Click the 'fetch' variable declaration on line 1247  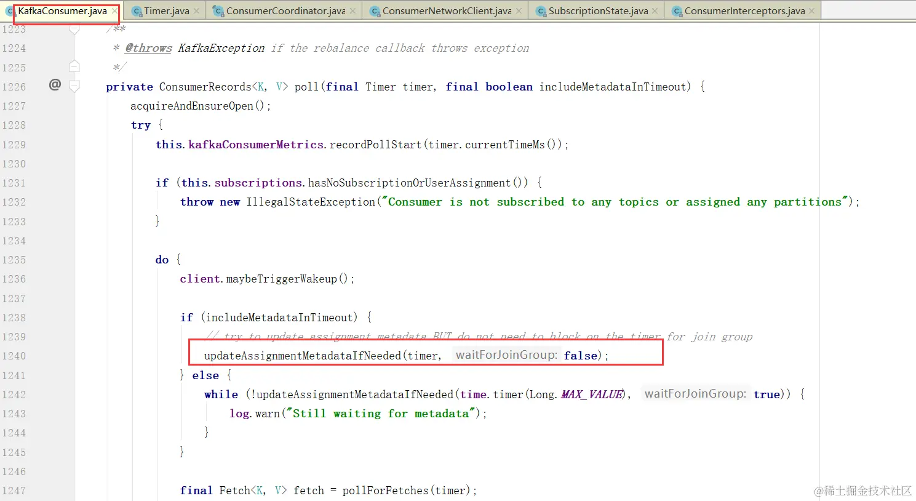click(x=309, y=491)
